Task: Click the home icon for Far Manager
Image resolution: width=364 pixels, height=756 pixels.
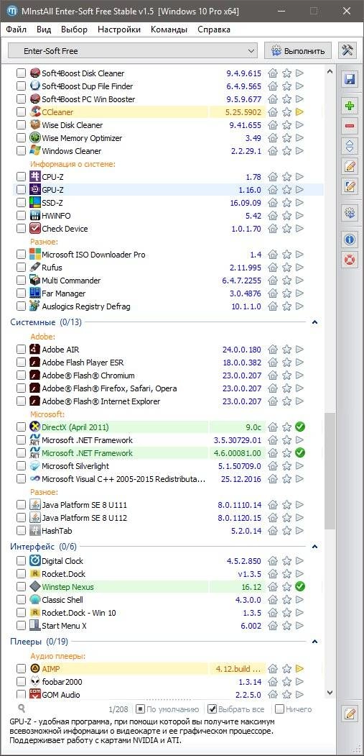Action: [x=273, y=293]
